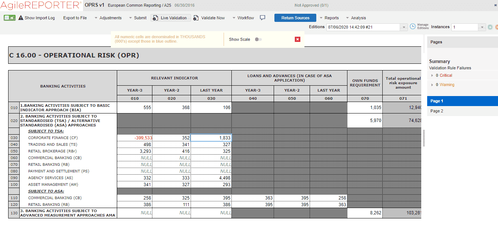The height and width of the screenshot is (234, 498).
Task: Open the Adjustments menu
Action: pyautogui.click(x=108, y=18)
